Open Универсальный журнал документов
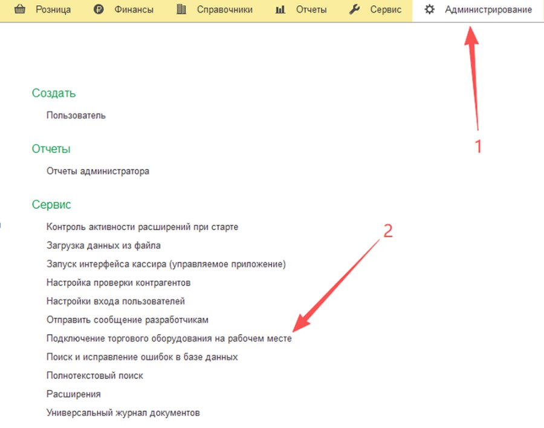544x428 pixels. click(x=123, y=413)
